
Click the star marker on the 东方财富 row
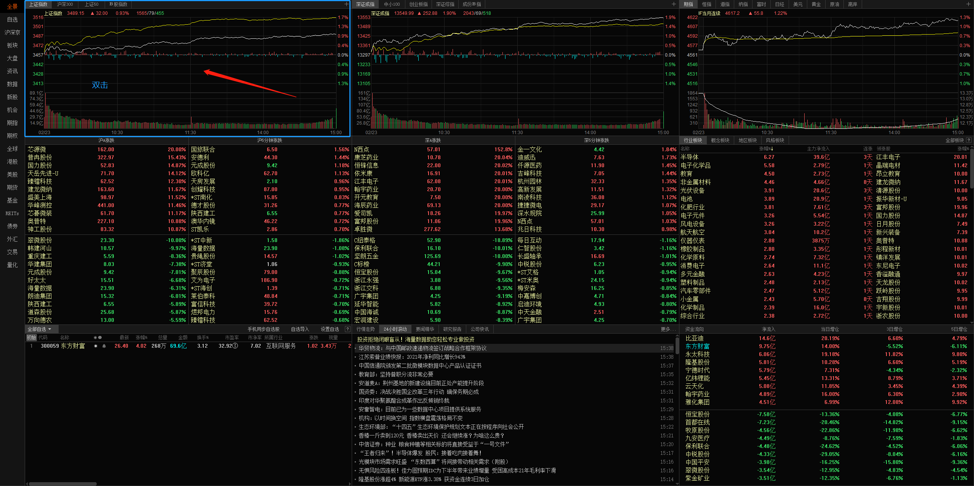coord(96,346)
